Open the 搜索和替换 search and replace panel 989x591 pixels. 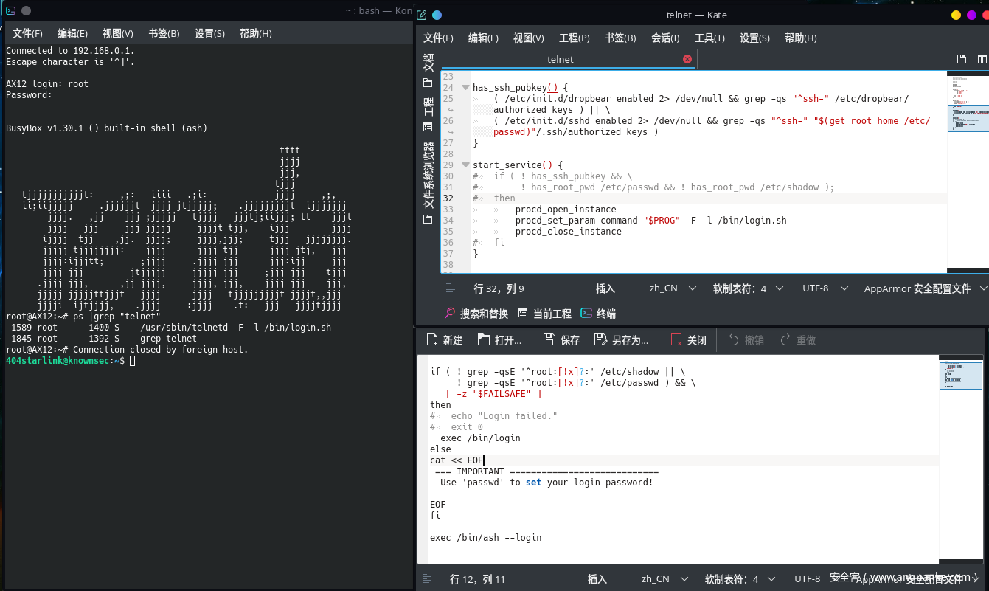[x=476, y=314]
